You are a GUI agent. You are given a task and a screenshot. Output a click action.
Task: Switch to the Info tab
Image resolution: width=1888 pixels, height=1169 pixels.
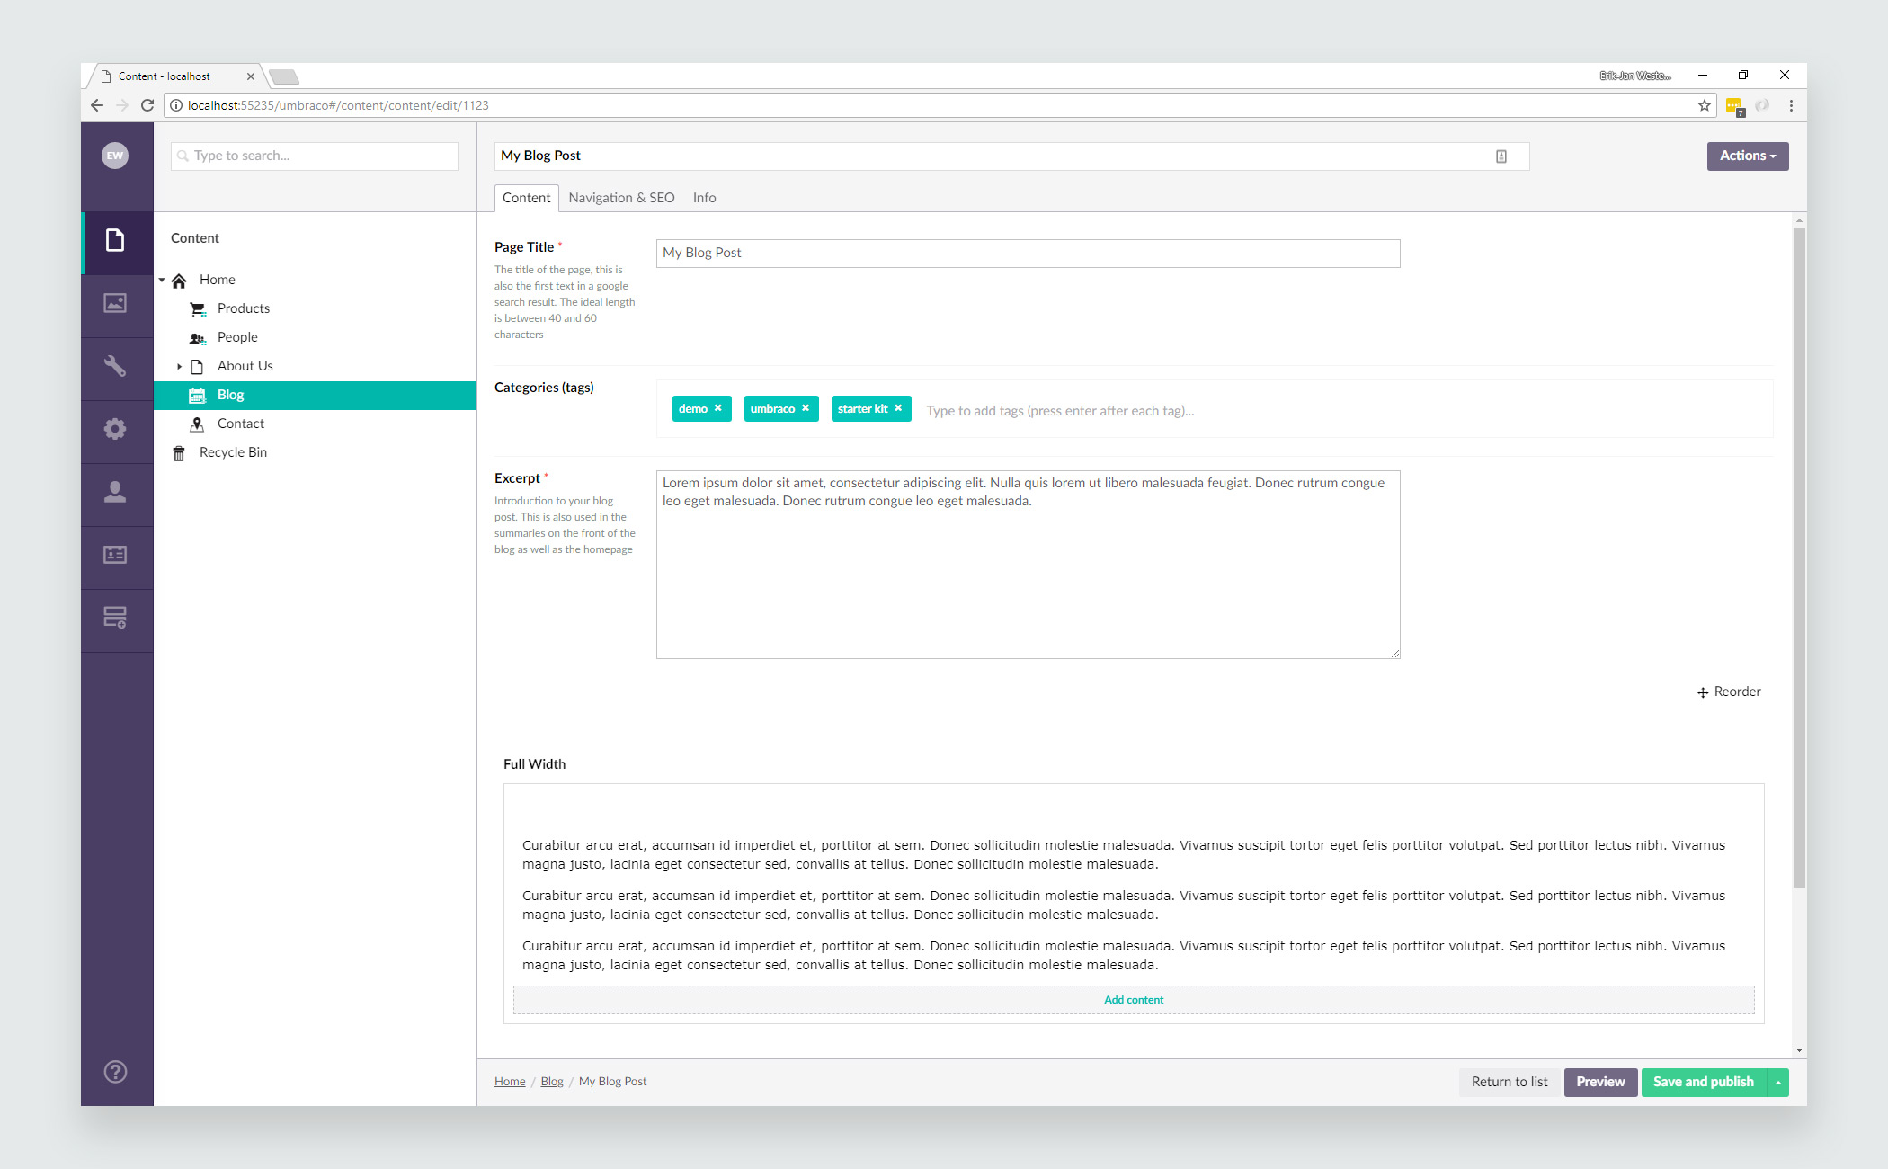pos(703,197)
